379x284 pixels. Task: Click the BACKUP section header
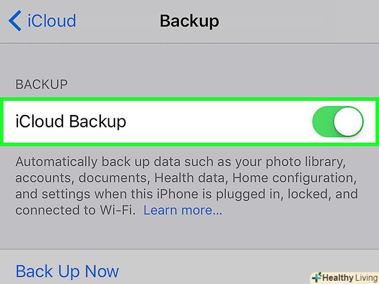[42, 84]
